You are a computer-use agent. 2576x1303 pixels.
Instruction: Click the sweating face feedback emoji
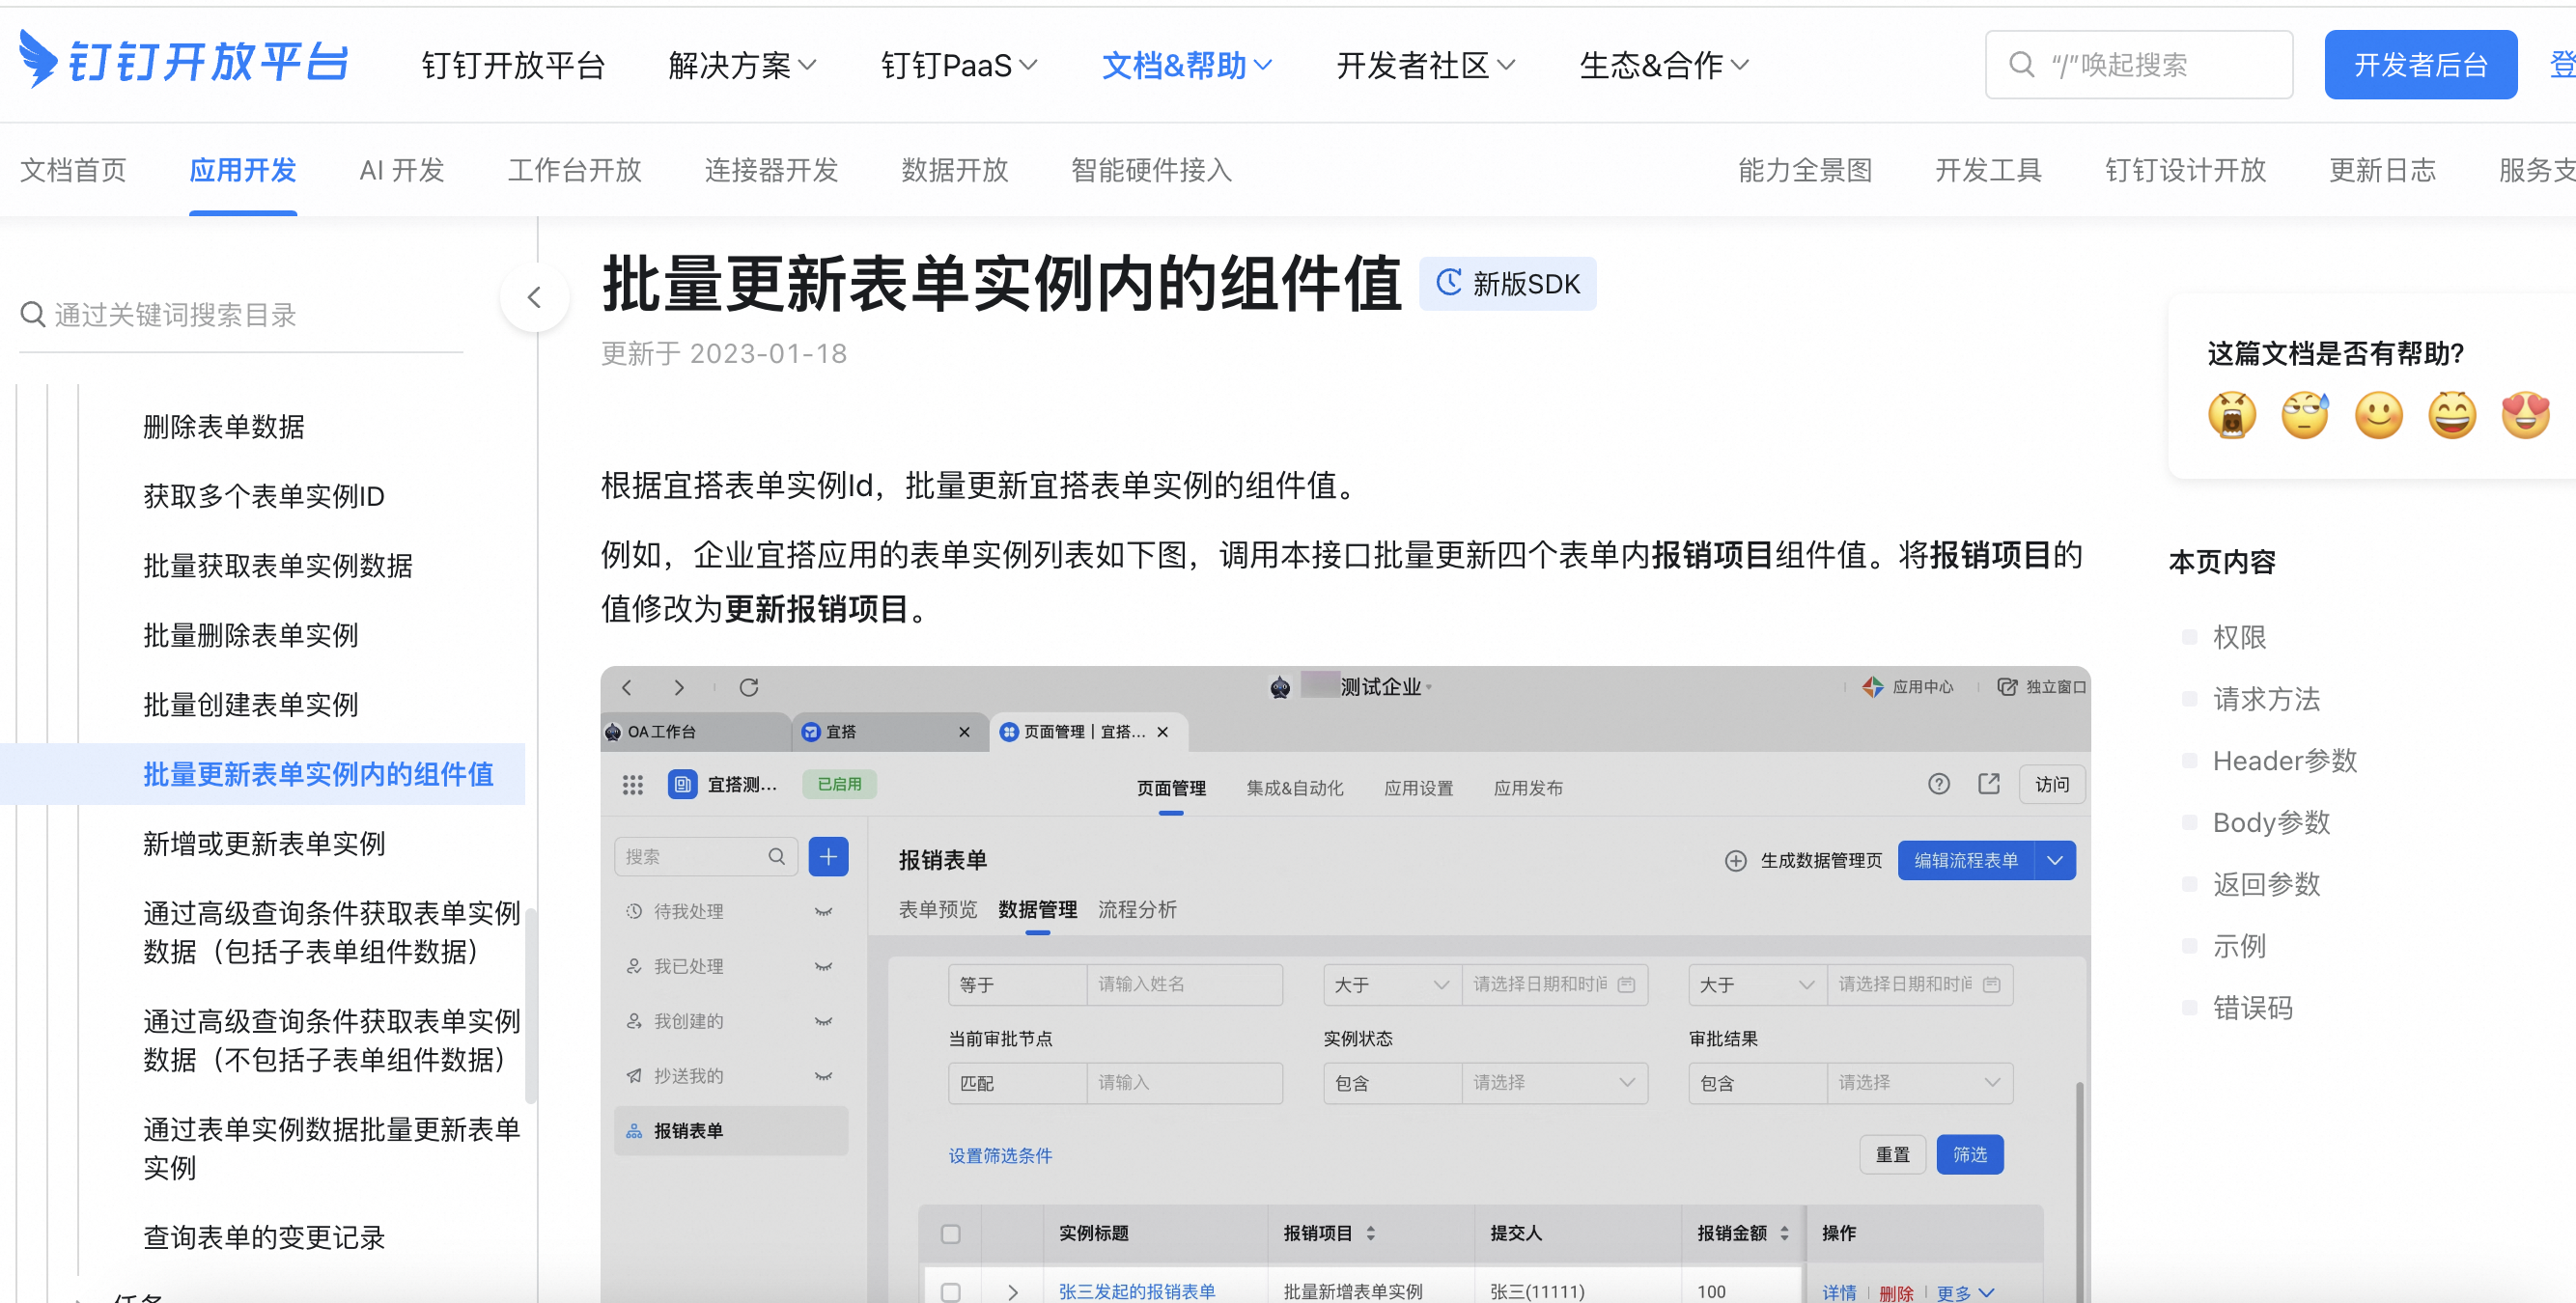pos(2305,414)
